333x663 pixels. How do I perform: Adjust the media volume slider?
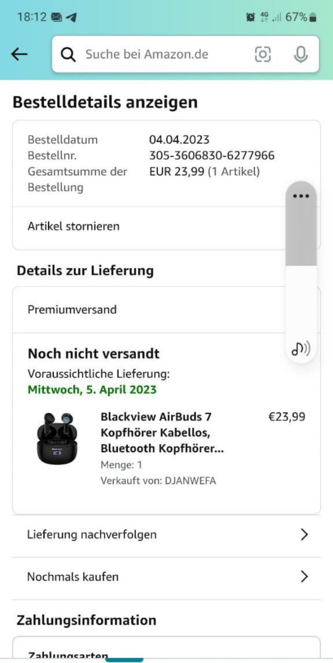pyautogui.click(x=300, y=265)
